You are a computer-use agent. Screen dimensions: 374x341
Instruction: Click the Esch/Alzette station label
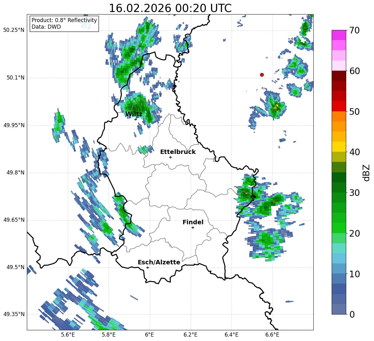click(159, 262)
